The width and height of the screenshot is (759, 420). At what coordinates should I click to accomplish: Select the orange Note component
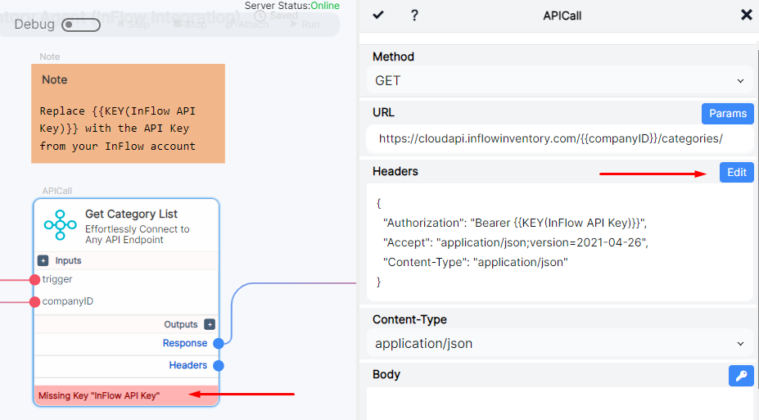pos(128,114)
